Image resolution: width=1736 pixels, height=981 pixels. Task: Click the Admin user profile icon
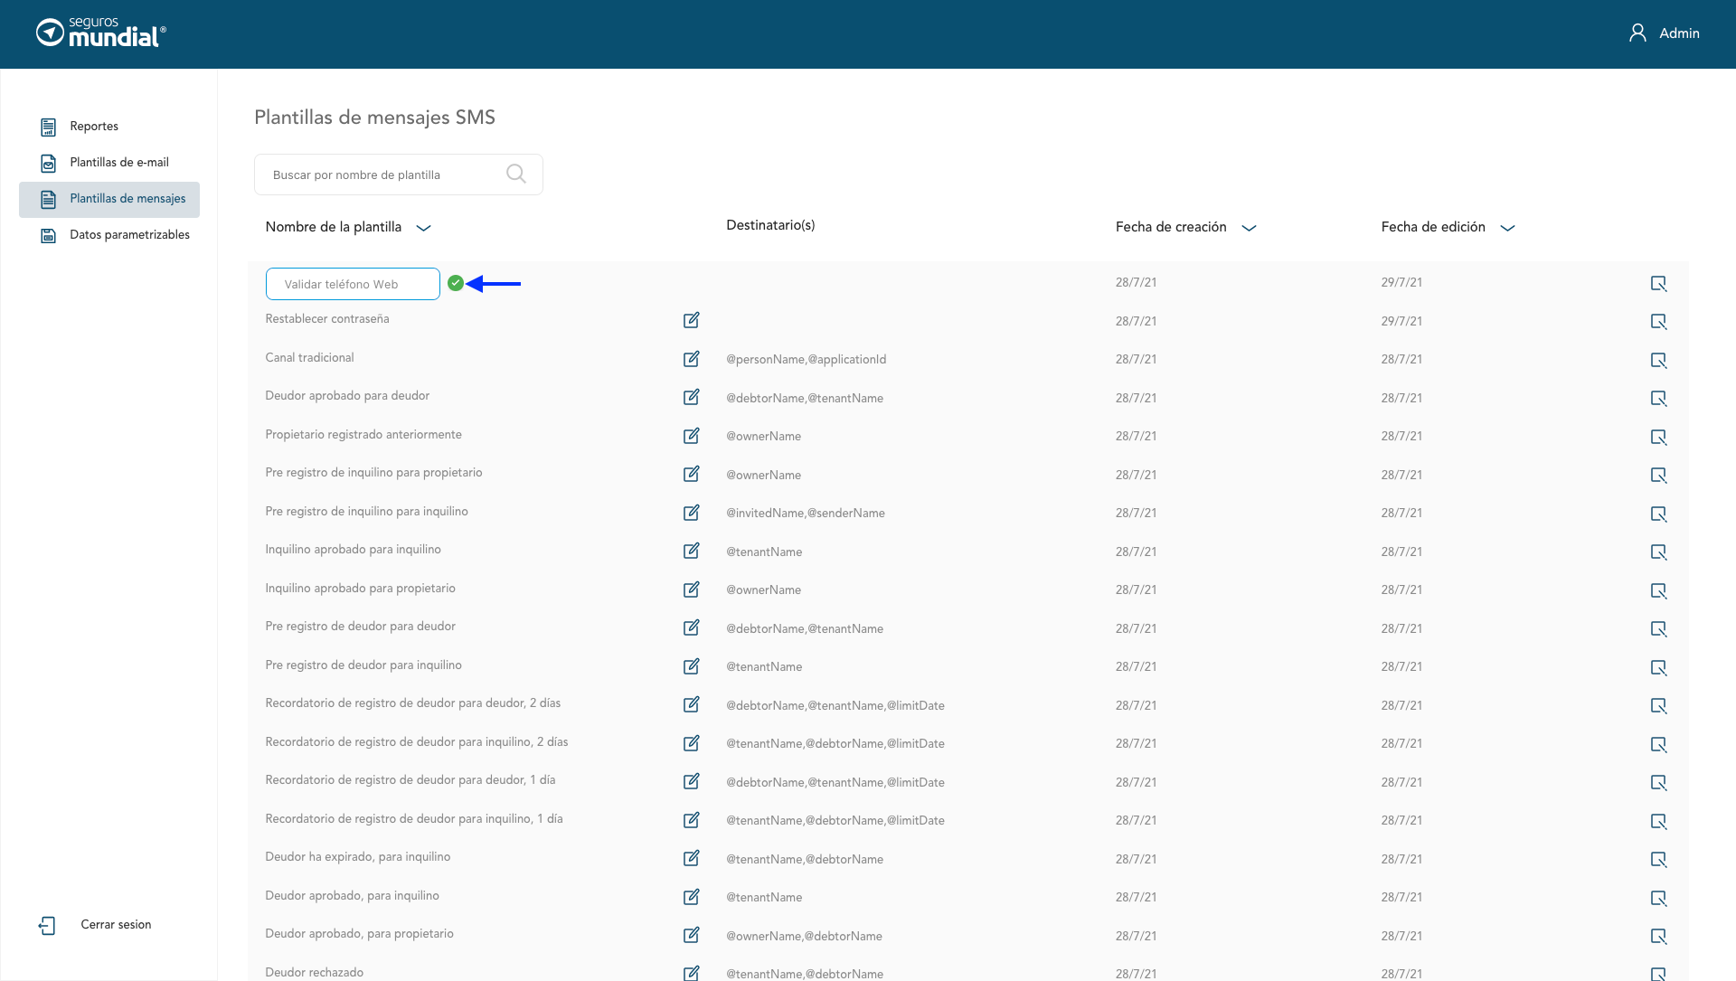[x=1637, y=33]
